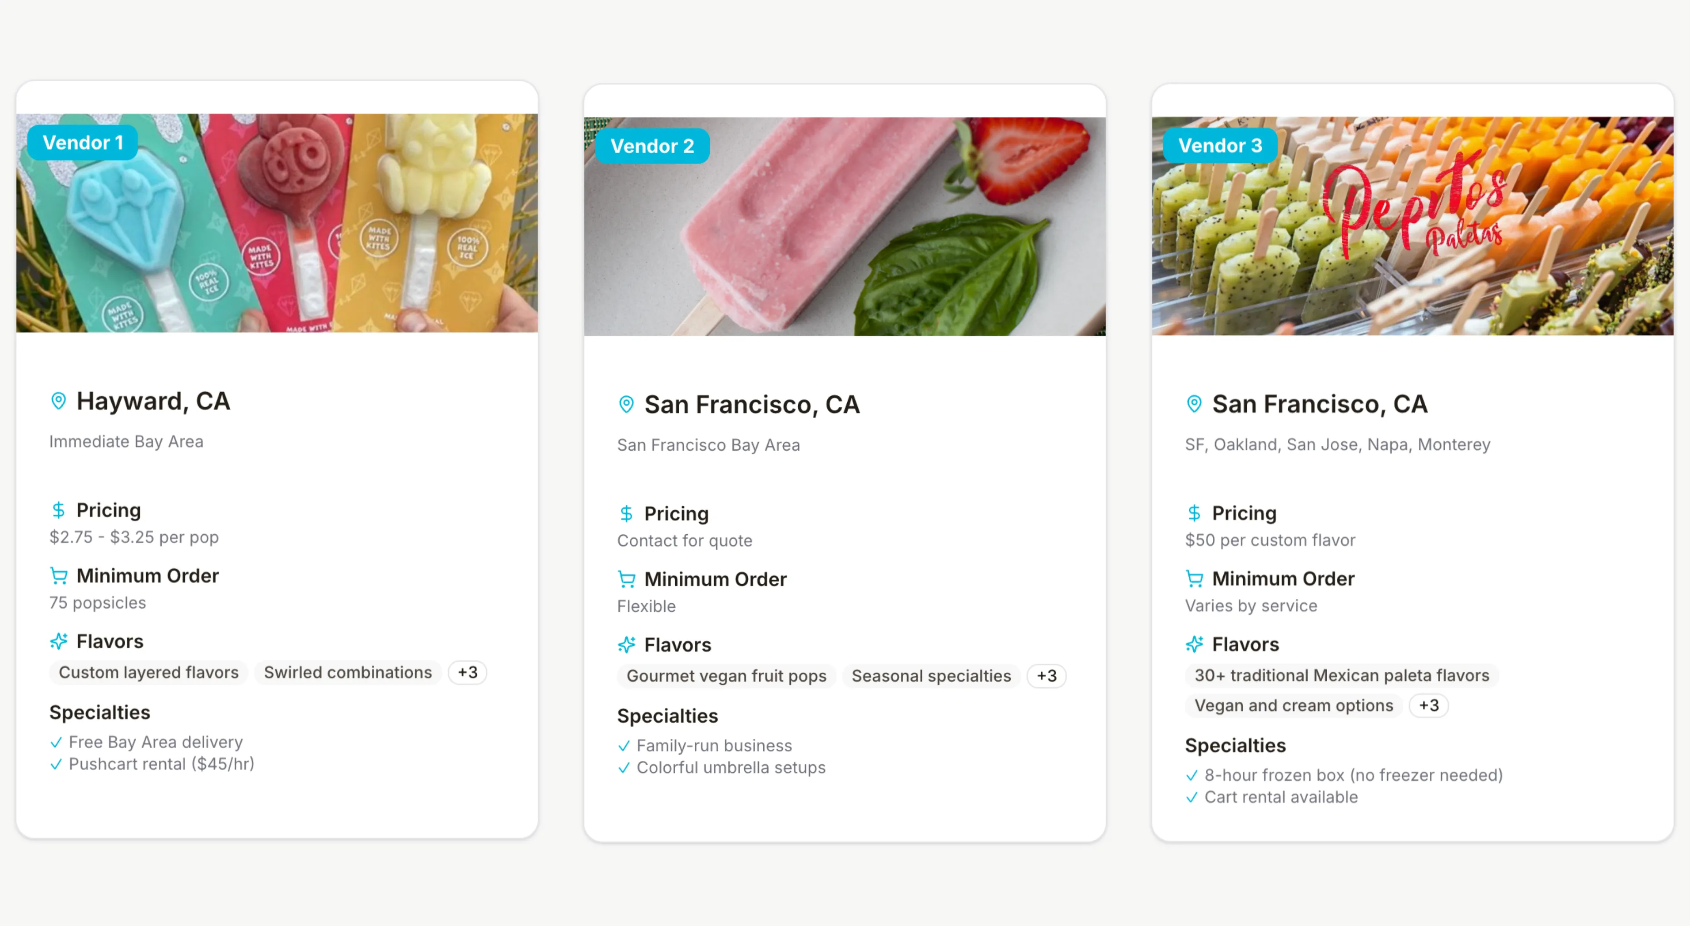Click the dollar Pricing icon in Vendor 3 card
The width and height of the screenshot is (1690, 926).
click(x=1194, y=513)
